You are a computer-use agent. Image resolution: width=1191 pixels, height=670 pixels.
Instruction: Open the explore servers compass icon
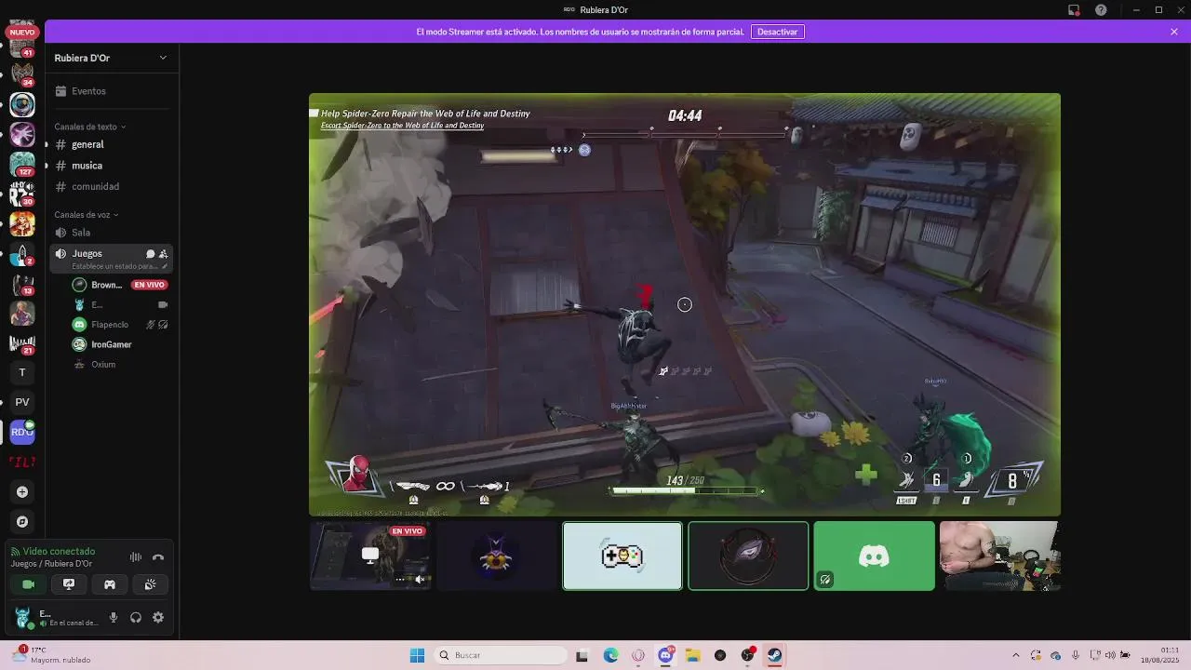[22, 521]
